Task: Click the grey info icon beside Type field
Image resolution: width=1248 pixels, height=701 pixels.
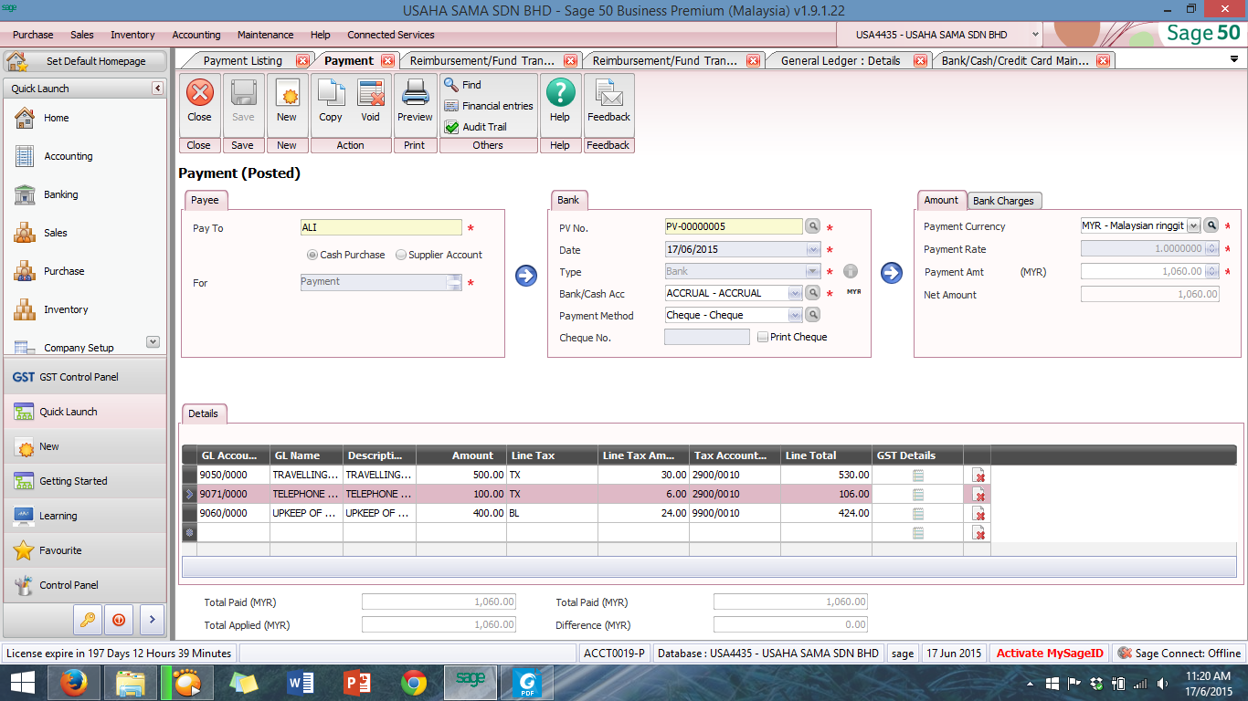Action: pos(851,271)
